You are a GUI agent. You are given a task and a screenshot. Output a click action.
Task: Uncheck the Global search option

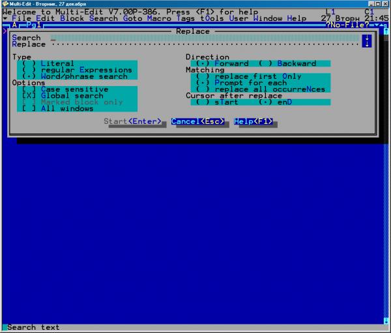[x=63, y=96]
